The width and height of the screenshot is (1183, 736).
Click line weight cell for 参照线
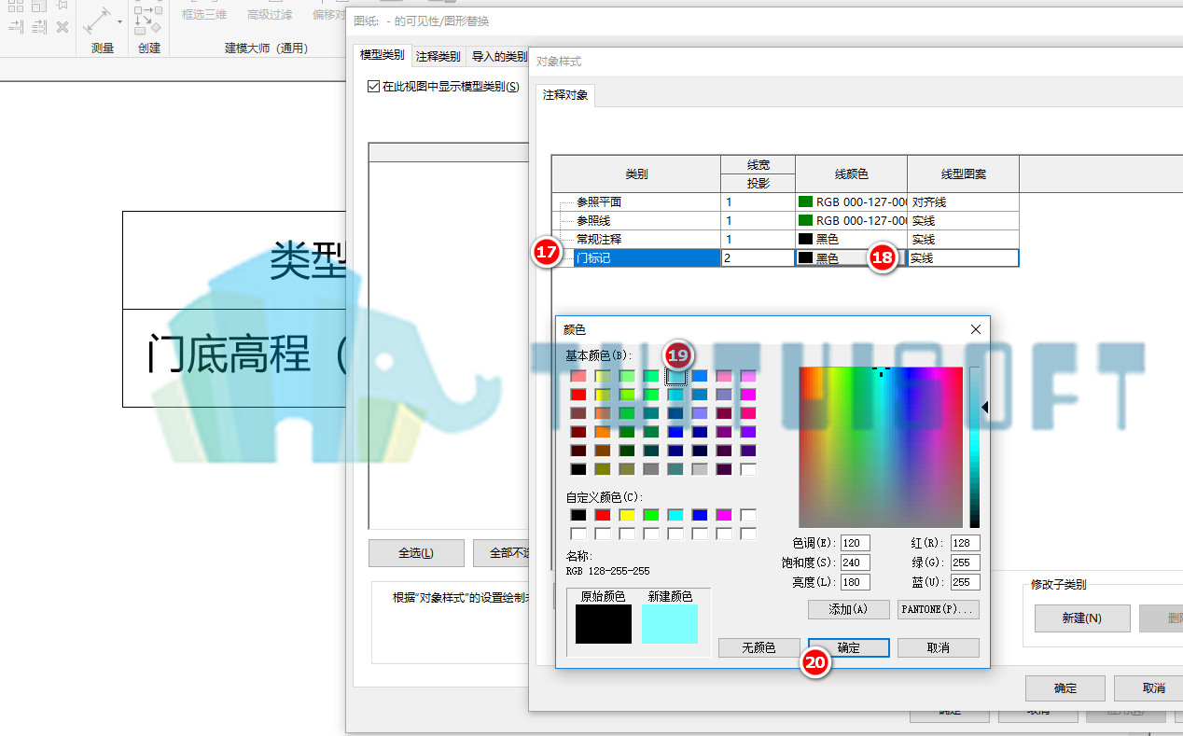(x=758, y=220)
